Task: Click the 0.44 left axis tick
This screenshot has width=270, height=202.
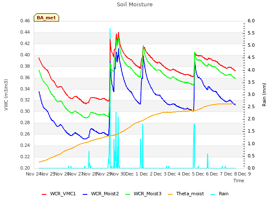Action: pyautogui.click(x=25, y=32)
